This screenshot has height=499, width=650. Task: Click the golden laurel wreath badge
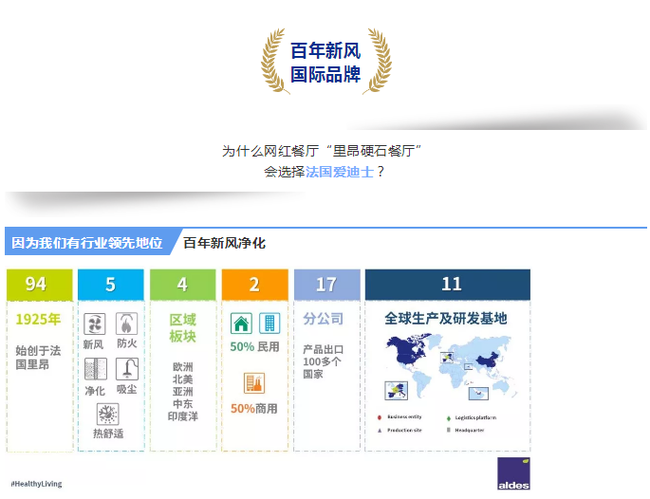point(325,62)
